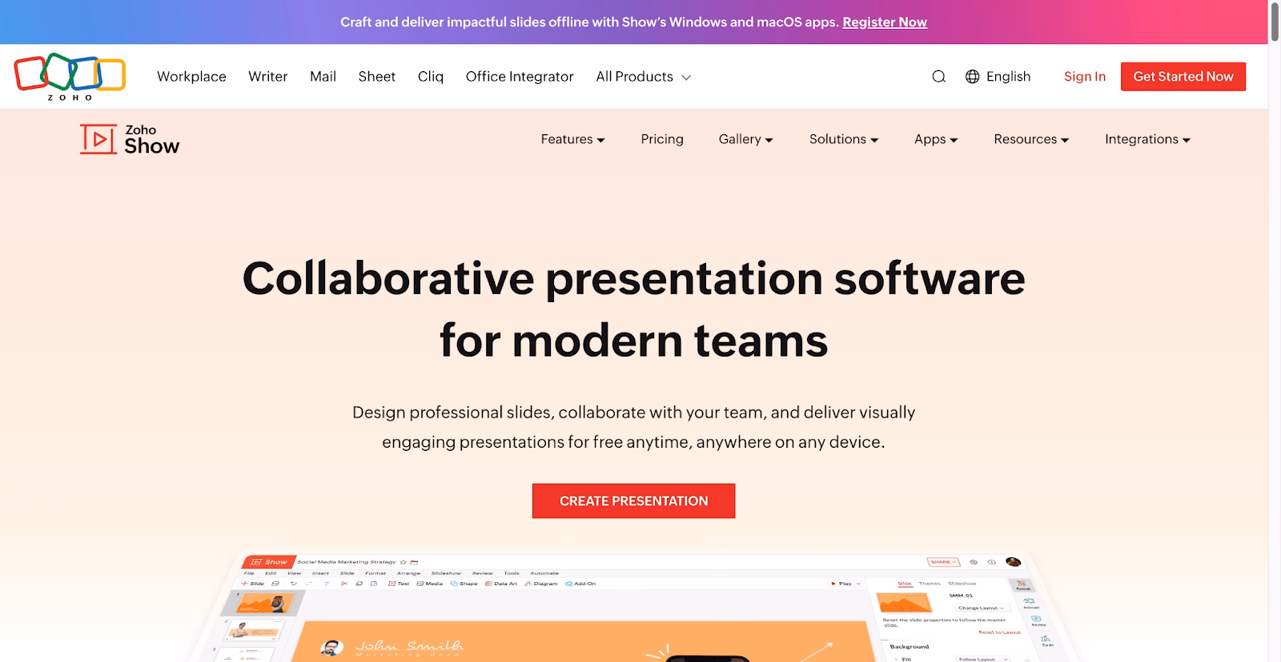
Task: Click Data Art in preview toolbar
Action: (501, 584)
